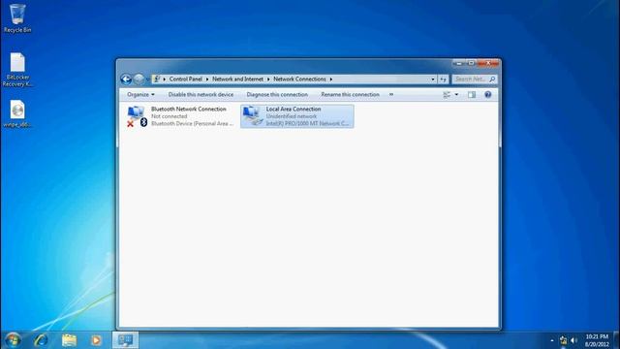Click the Bluetooth Network Connection name text
The height and width of the screenshot is (349, 620).
click(189, 109)
